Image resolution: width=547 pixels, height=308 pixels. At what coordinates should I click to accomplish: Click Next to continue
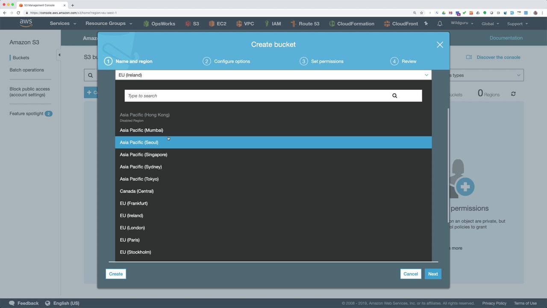click(433, 274)
